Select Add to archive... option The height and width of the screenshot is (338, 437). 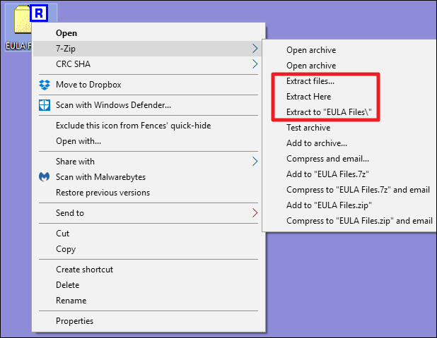(x=315, y=143)
